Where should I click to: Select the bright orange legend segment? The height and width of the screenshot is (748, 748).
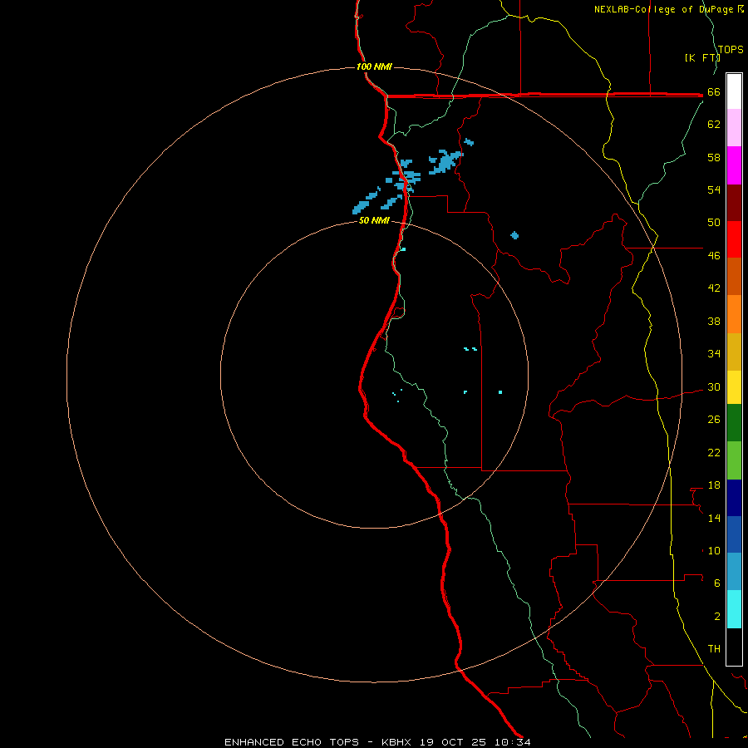[x=734, y=314]
